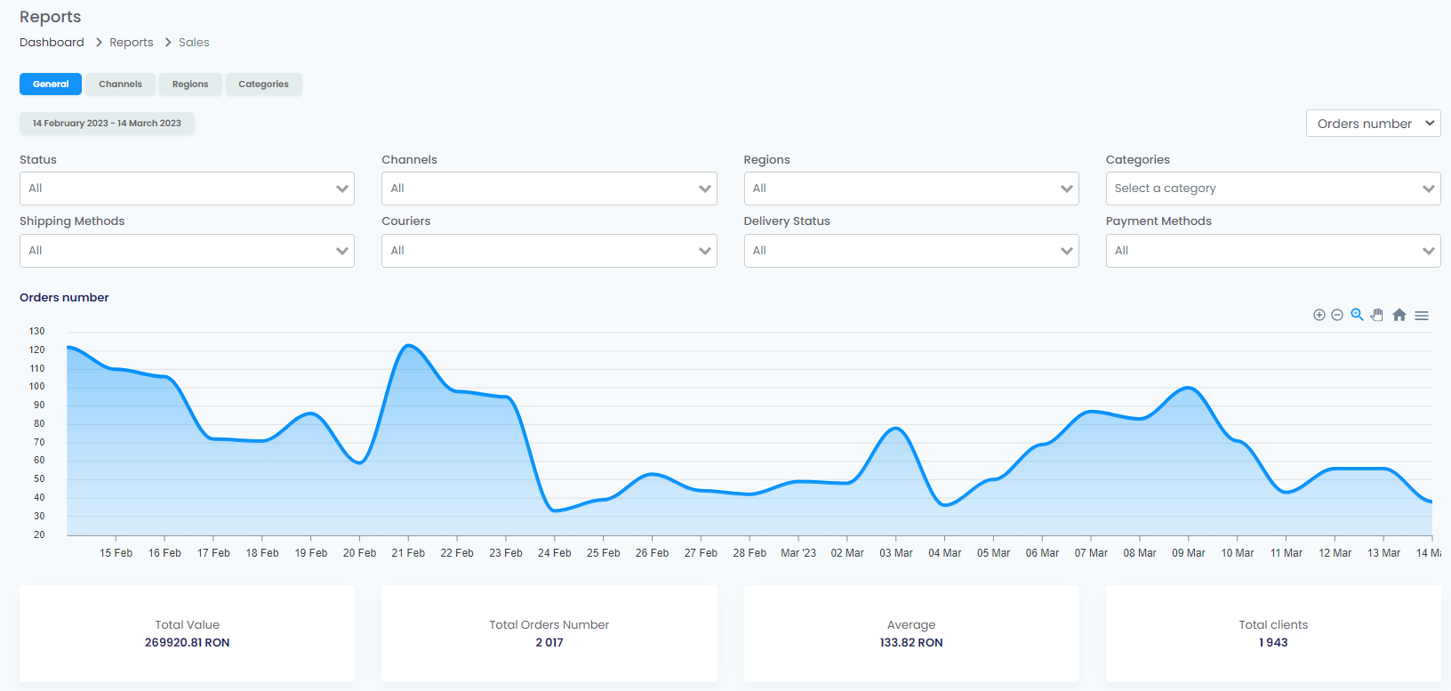Click the Sales breadcrumb item
Image resolution: width=1451 pixels, height=691 pixels.
click(194, 42)
